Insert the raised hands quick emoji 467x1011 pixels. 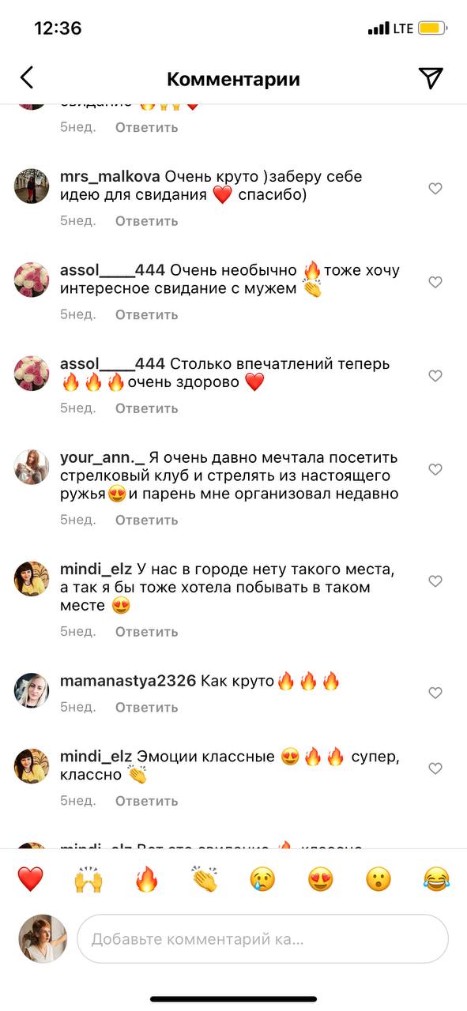[89, 878]
